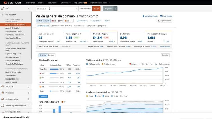
Task: Click the Publicidad target icon
Action: tap(3, 93)
